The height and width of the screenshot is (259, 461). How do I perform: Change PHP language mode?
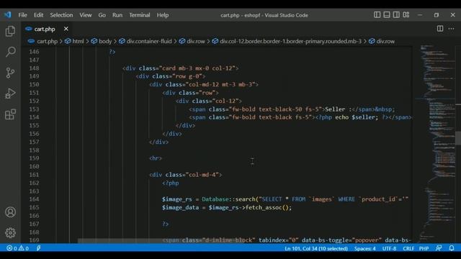coord(424,249)
